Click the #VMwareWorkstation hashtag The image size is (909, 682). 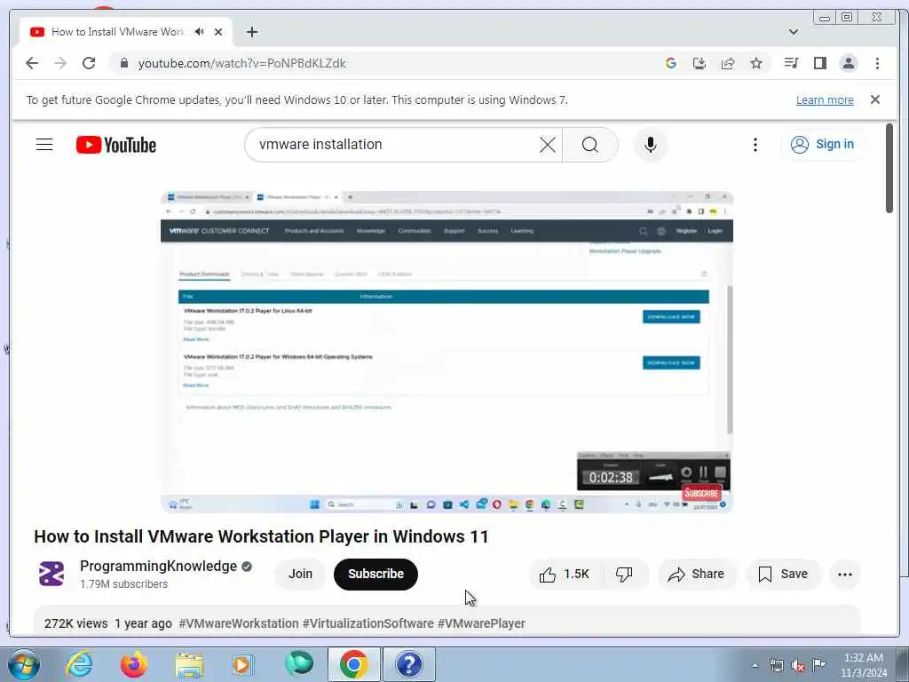239,623
